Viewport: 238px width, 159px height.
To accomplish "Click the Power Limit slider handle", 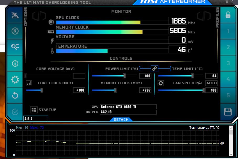I will click(x=124, y=76).
